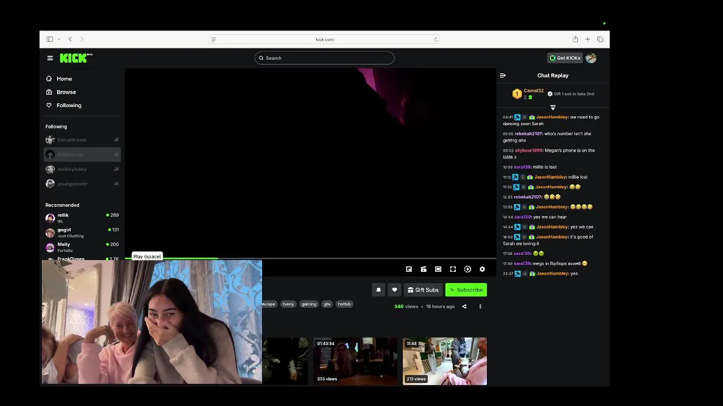Toggle the Safari sidebar button
723x406 pixels.
pyautogui.click(x=50, y=39)
